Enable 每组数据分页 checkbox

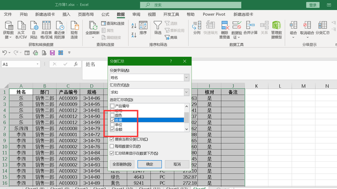coord(112,146)
